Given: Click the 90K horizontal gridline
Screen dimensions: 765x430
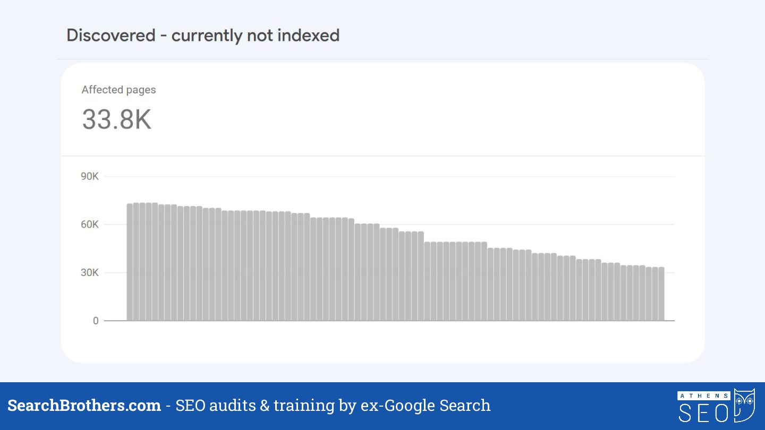Looking at the screenshot, I should tap(389, 176).
